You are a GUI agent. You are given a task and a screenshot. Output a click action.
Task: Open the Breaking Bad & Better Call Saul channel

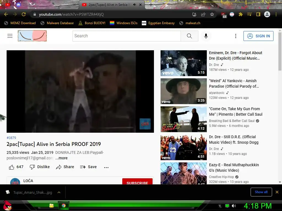232,121
